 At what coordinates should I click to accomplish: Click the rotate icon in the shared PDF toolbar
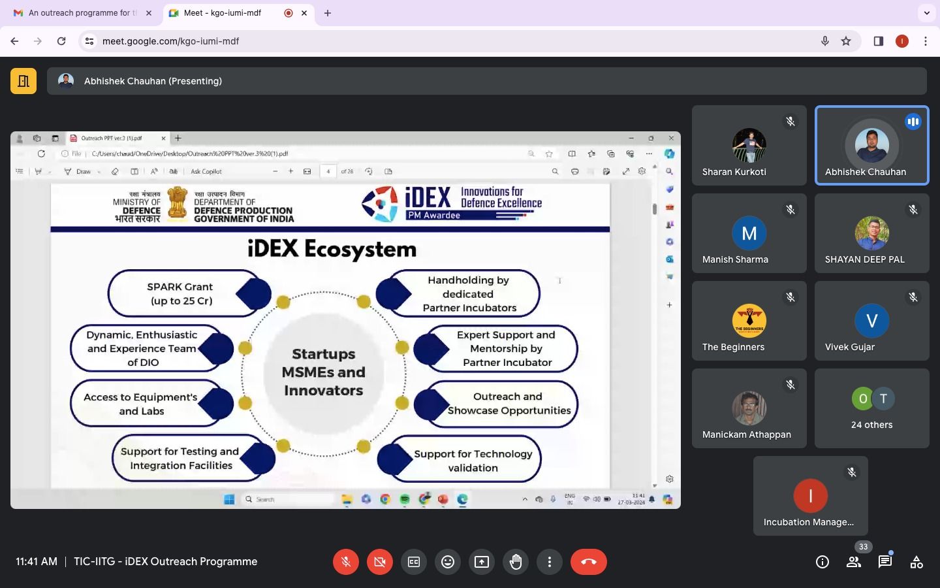(369, 172)
